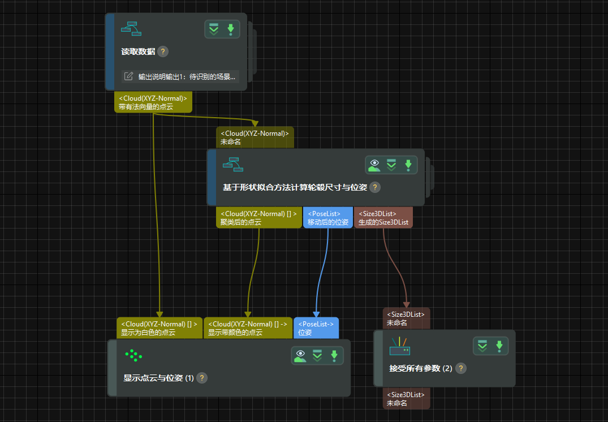Click the 聚类后的点云 output port
608x422 pixels.
[258, 218]
